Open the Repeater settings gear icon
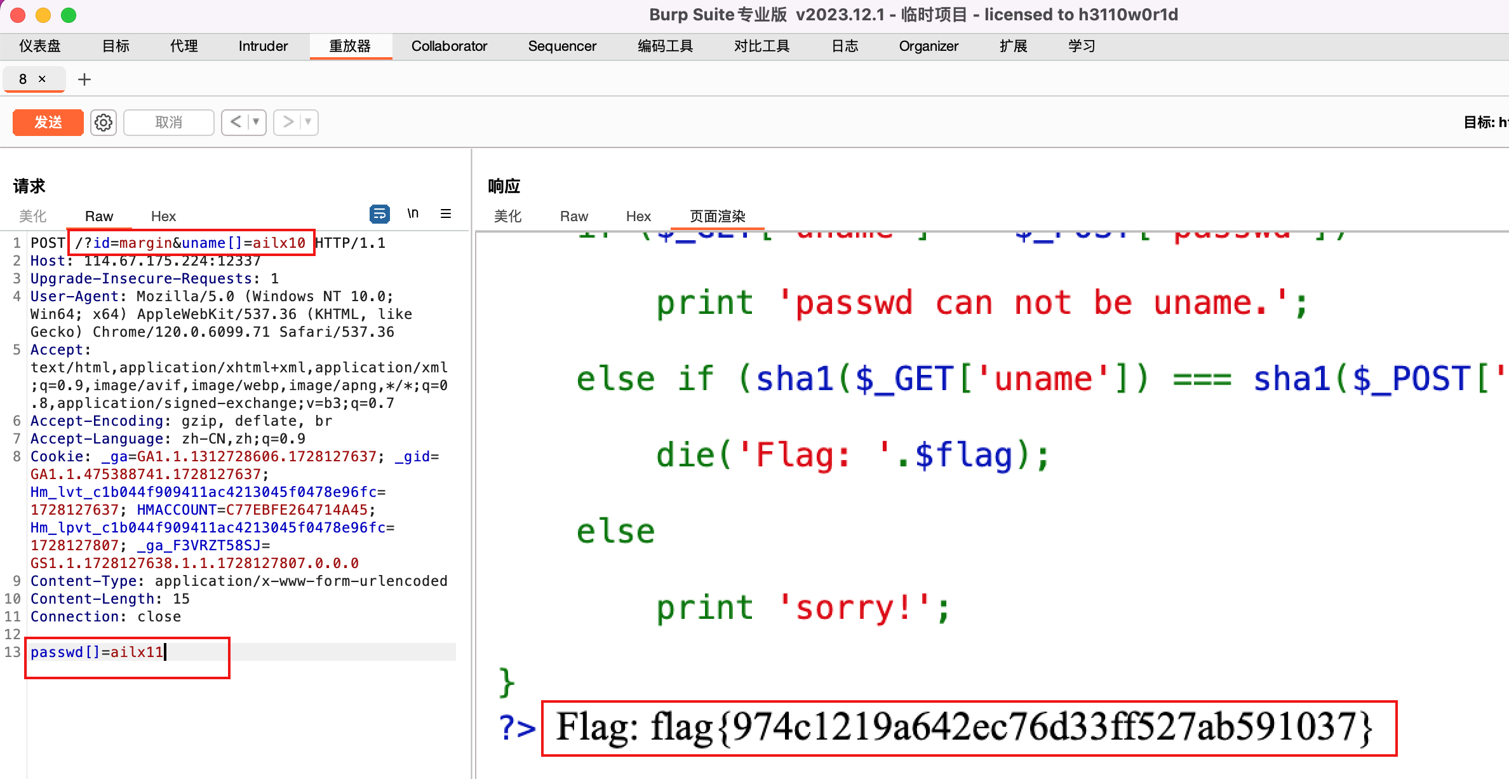 coord(103,122)
